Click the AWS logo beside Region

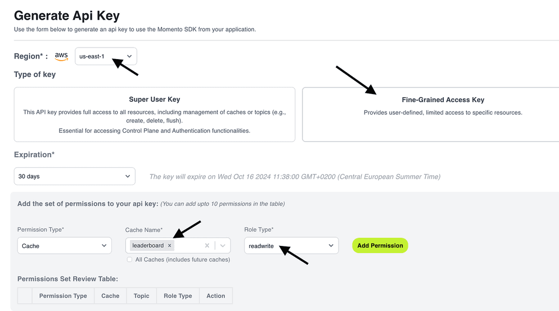(x=62, y=56)
